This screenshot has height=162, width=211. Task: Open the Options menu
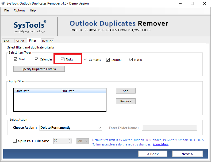(19, 10)
